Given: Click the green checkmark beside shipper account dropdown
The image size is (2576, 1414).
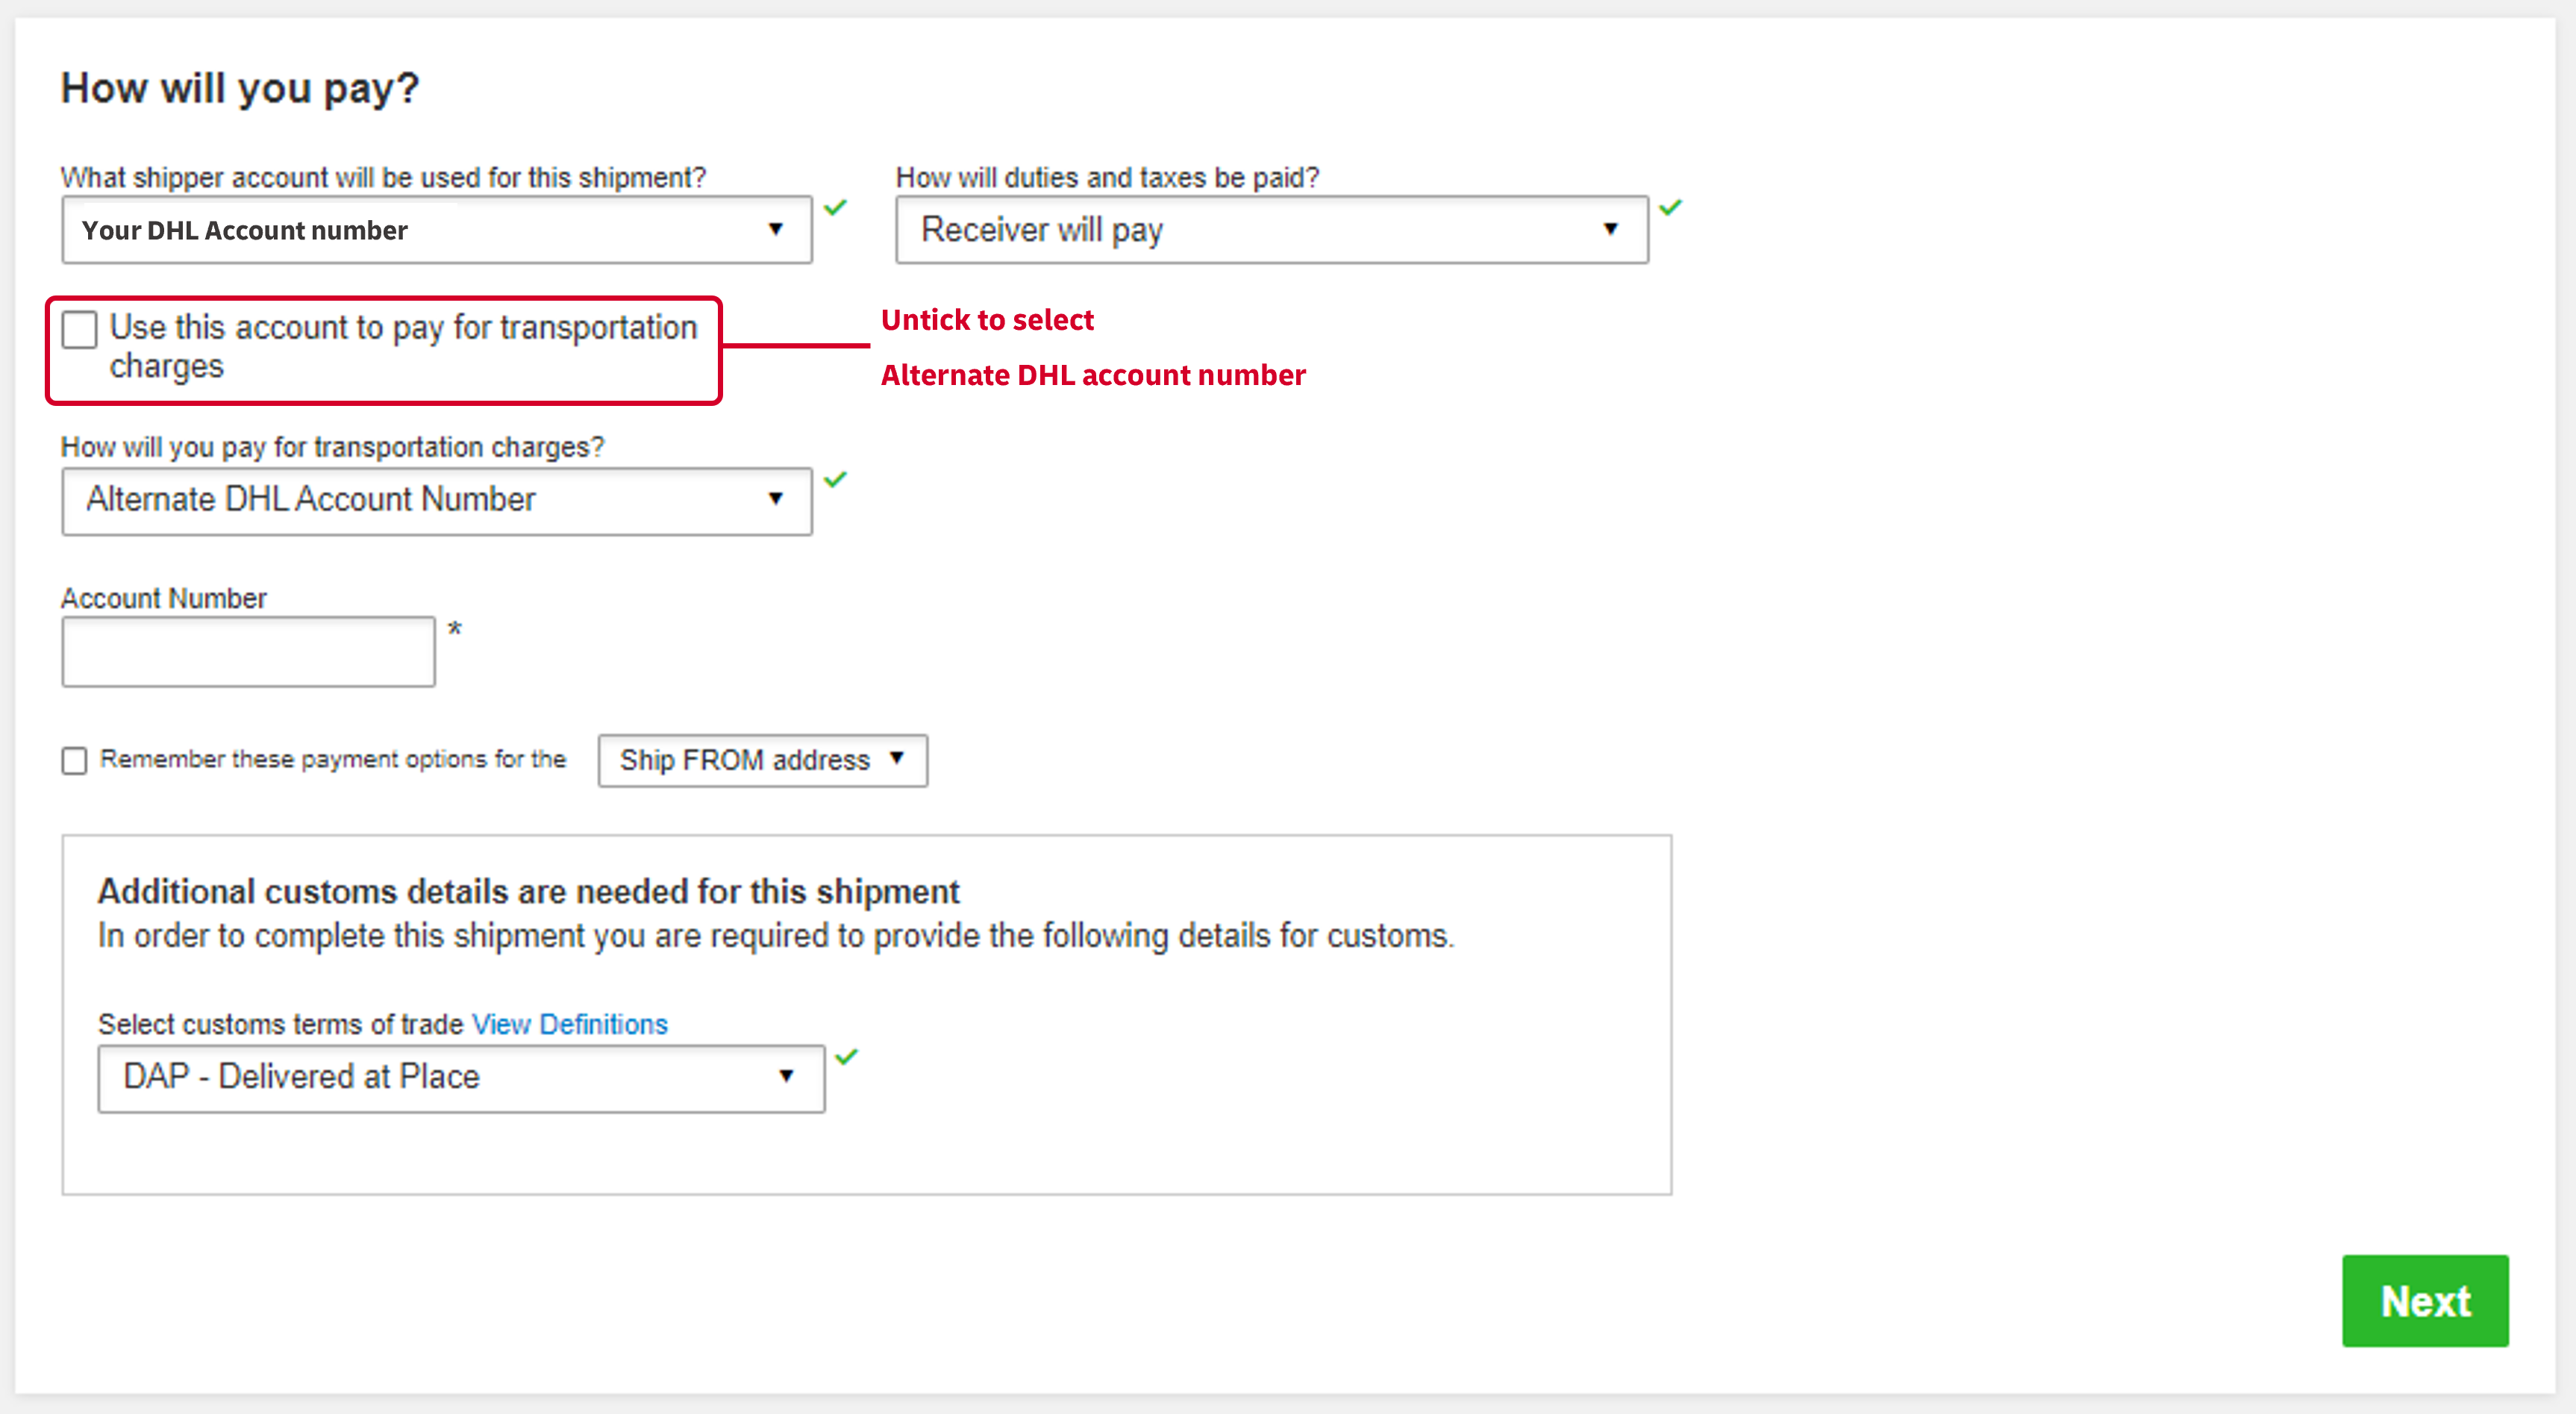Looking at the screenshot, I should pyautogui.click(x=835, y=207).
